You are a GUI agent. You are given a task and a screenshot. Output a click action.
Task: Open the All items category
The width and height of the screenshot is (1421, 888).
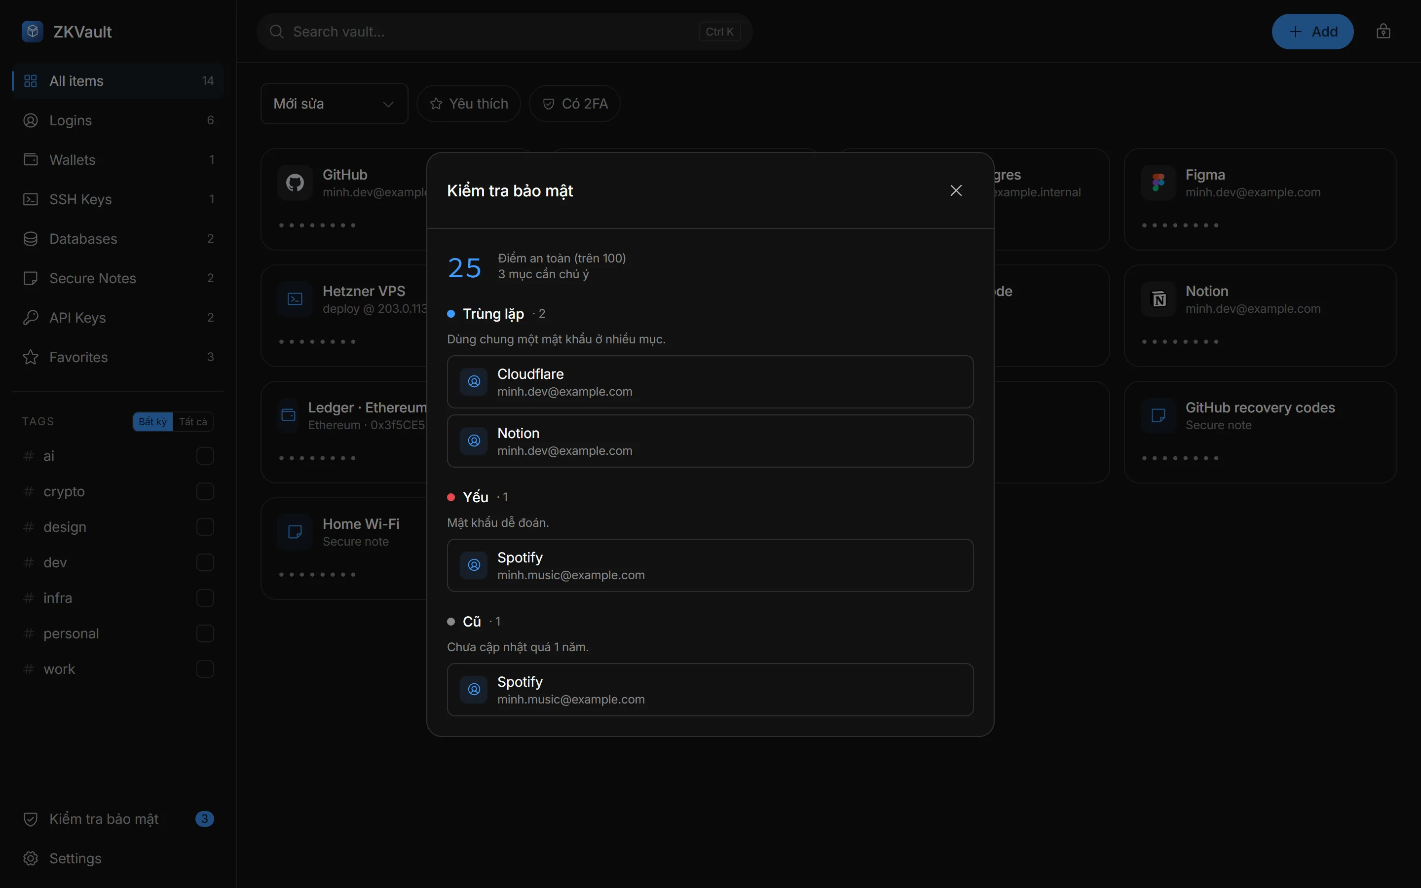tap(117, 81)
